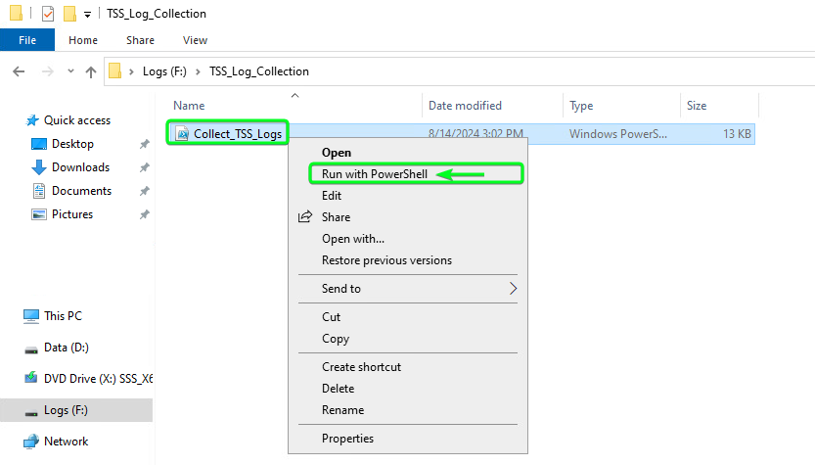Screen dimensions: 815x465
Task: Open the recent locations dropdown arrow
Action: pyautogui.click(x=70, y=71)
